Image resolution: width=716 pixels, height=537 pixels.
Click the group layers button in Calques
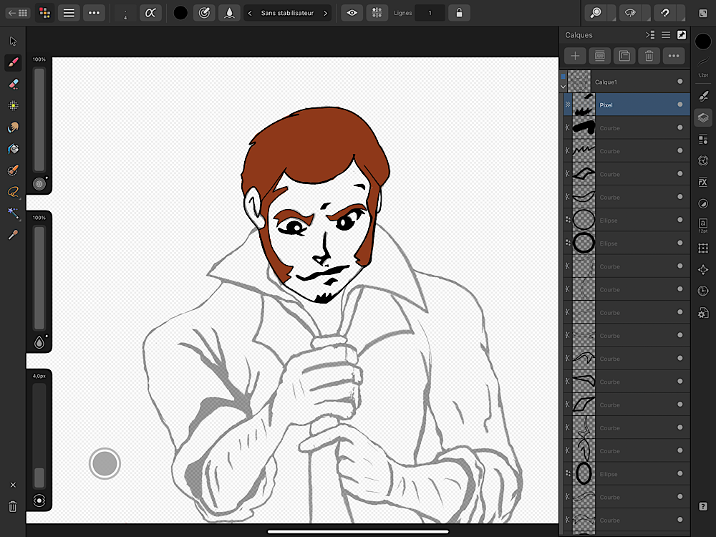624,56
